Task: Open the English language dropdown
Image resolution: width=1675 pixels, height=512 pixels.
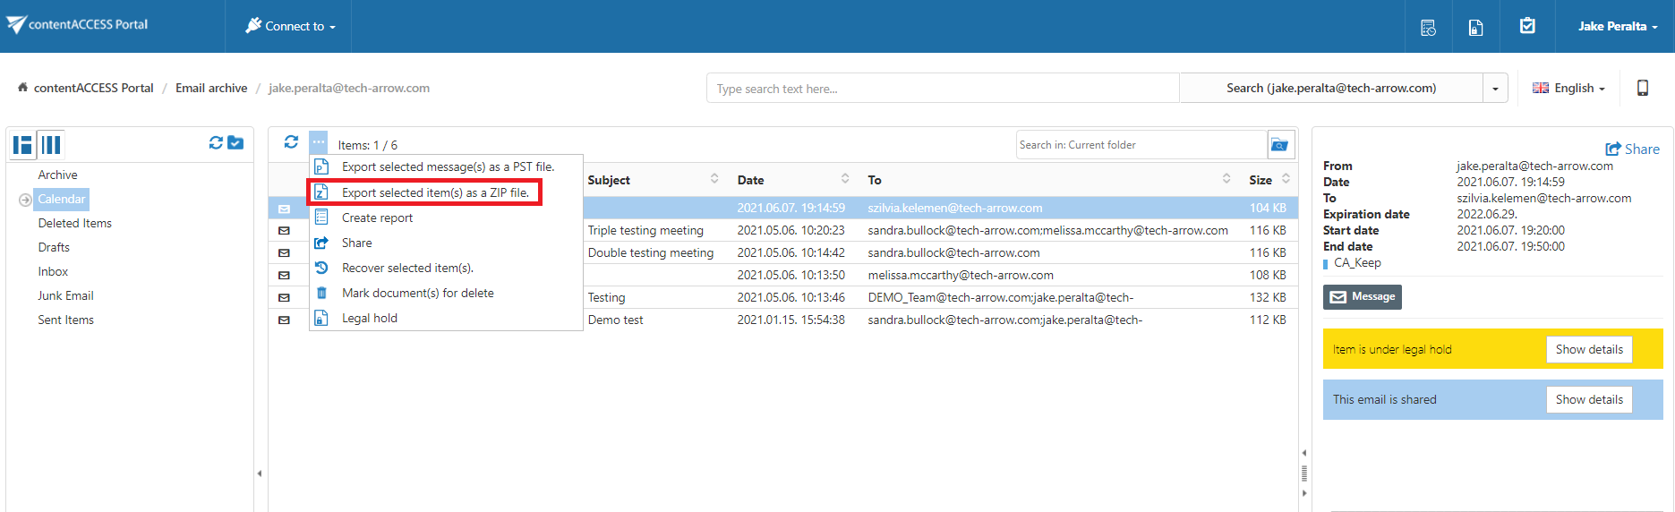Action: (x=1569, y=88)
